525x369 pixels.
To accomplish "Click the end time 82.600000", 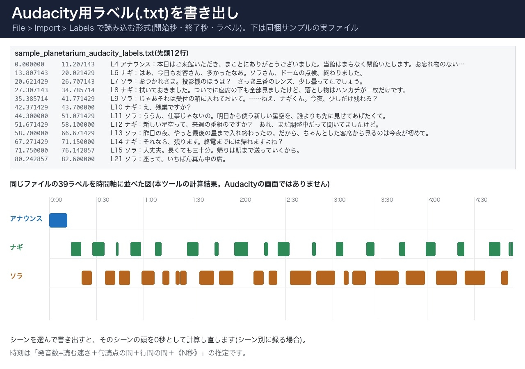I will tap(78, 159).
